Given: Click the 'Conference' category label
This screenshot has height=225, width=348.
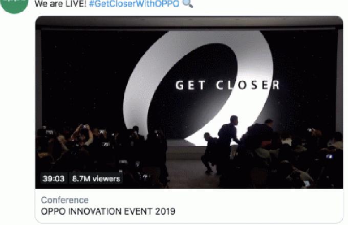Looking at the screenshot, I should [64, 200].
